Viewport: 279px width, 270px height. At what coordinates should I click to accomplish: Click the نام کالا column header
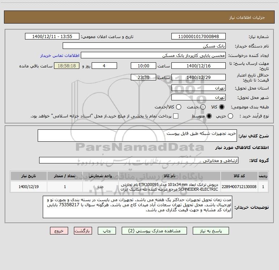pos(170,176)
